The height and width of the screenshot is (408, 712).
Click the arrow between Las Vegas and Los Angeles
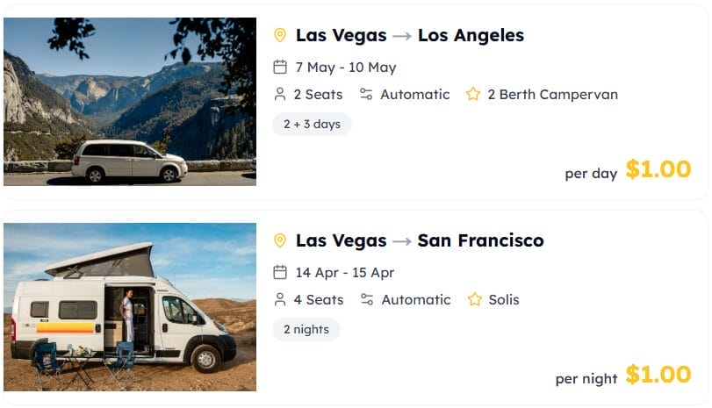[x=402, y=36]
